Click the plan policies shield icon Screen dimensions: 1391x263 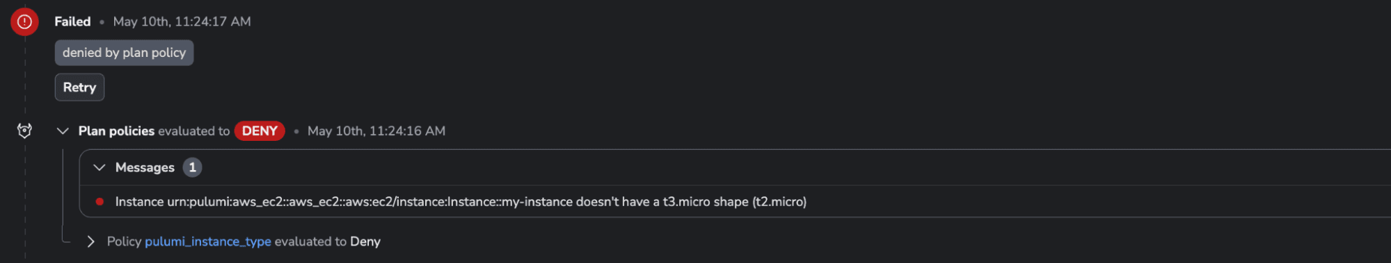tap(24, 130)
